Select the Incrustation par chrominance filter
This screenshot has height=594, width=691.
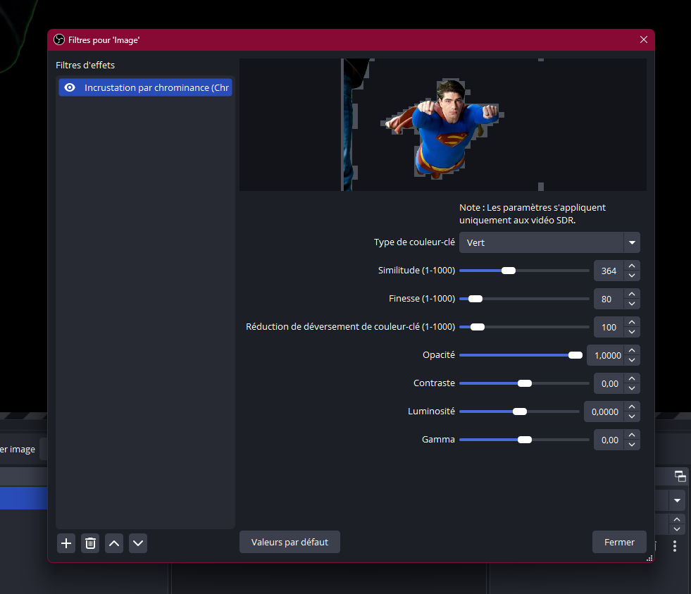145,87
